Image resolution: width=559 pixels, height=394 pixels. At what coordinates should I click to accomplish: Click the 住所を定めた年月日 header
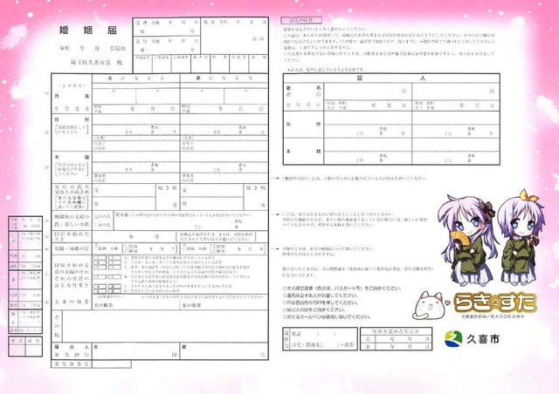(x=396, y=331)
